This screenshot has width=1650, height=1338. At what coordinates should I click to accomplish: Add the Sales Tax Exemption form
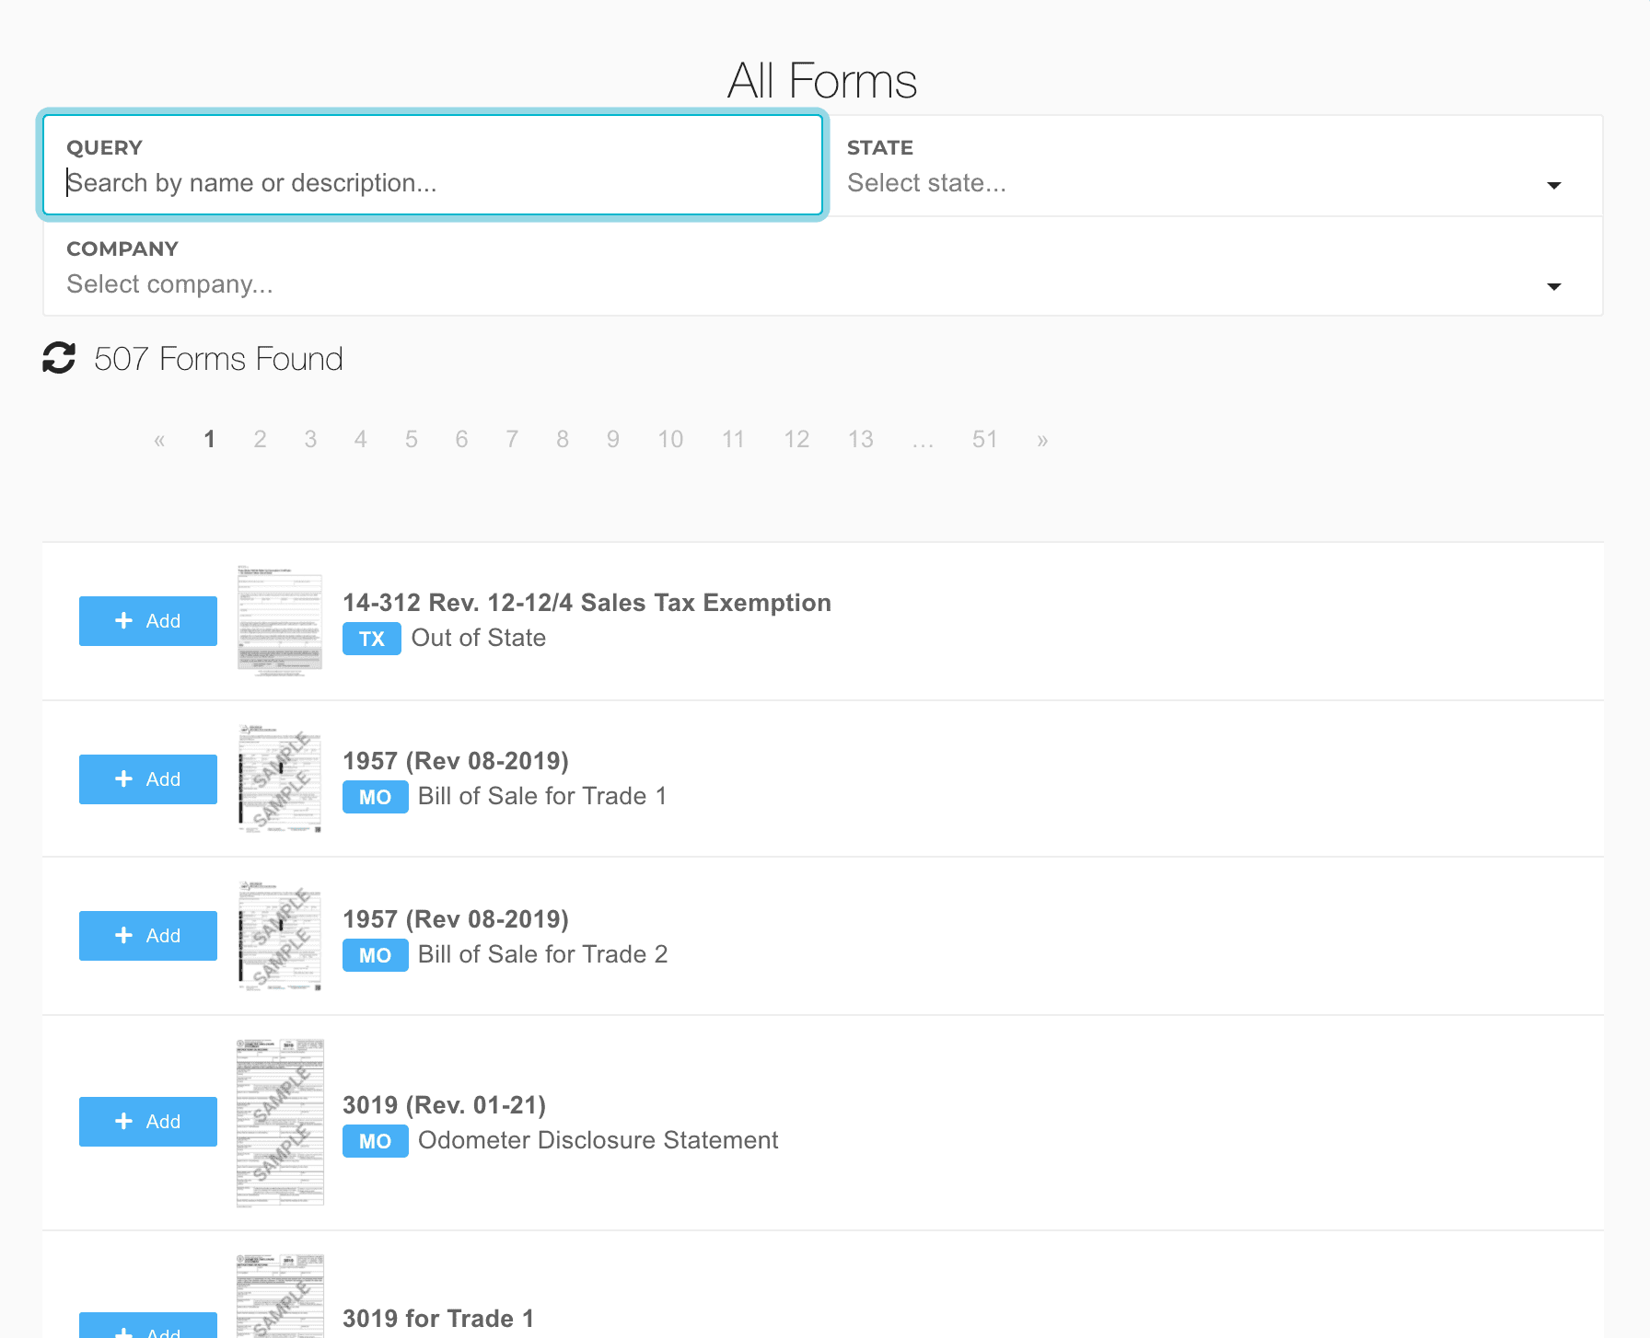[x=148, y=621]
